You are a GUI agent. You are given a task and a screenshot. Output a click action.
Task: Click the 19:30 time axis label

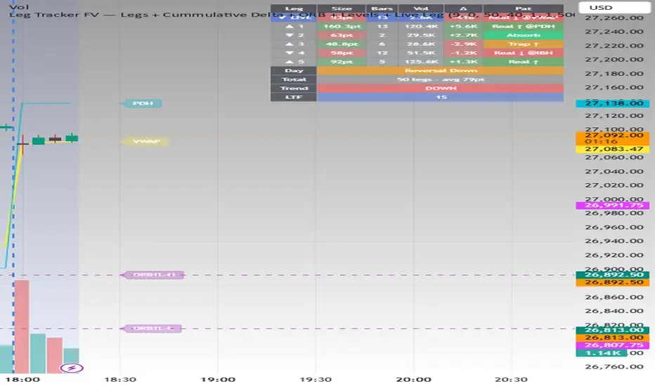coord(316,379)
